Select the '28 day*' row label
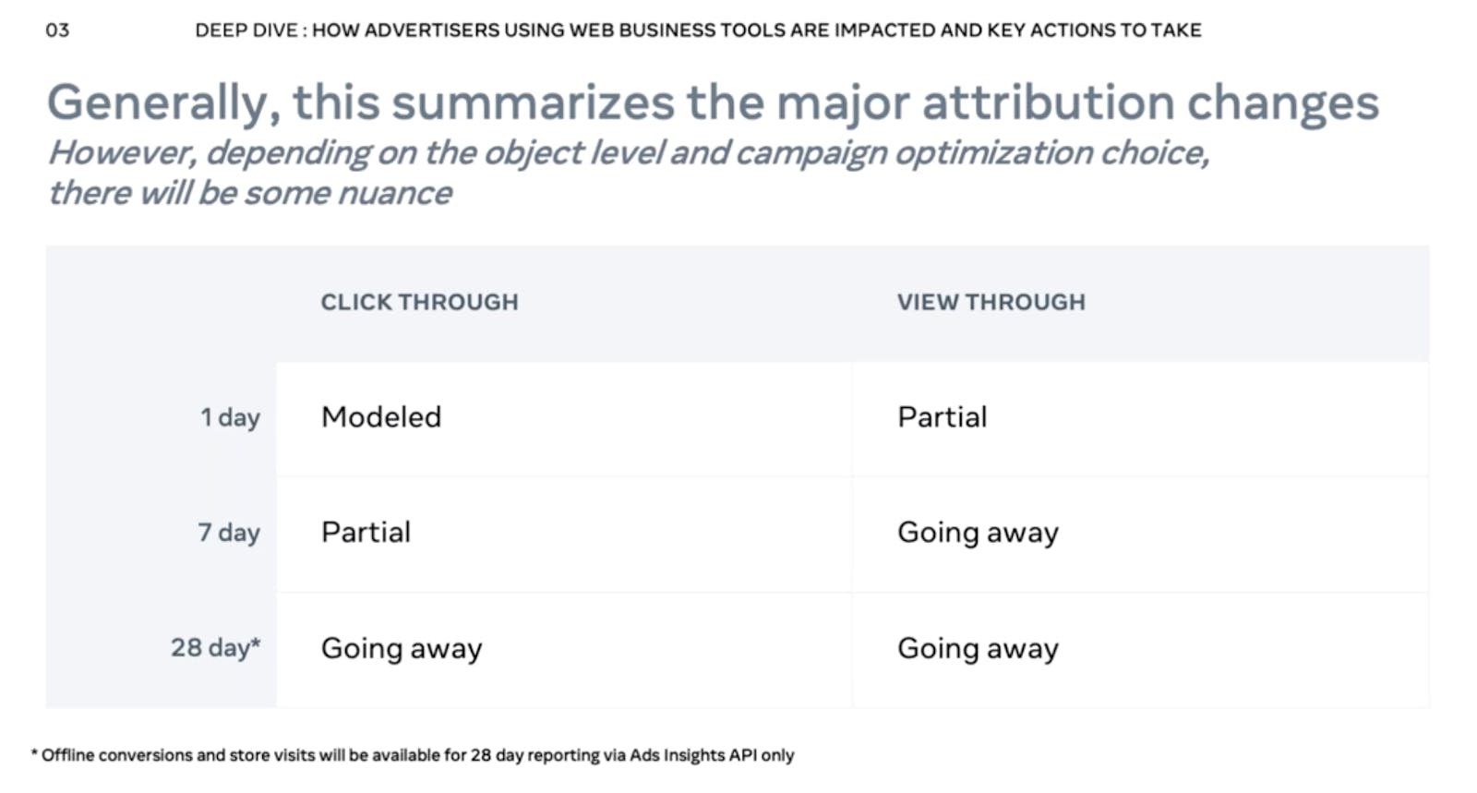This screenshot has height=793, width=1477. click(x=215, y=648)
